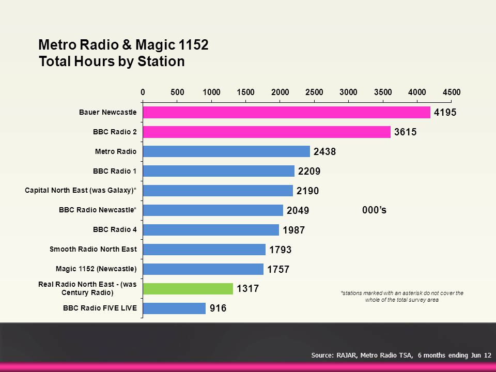Click the Smooth Radio North East bar

tap(205, 250)
